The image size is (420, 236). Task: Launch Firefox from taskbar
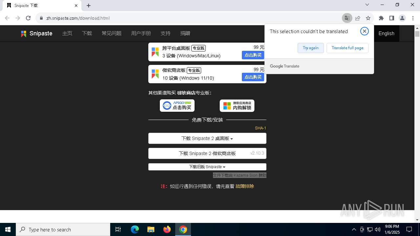point(167,229)
